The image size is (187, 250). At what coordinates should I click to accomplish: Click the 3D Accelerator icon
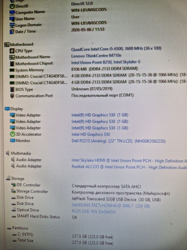click(12, 134)
